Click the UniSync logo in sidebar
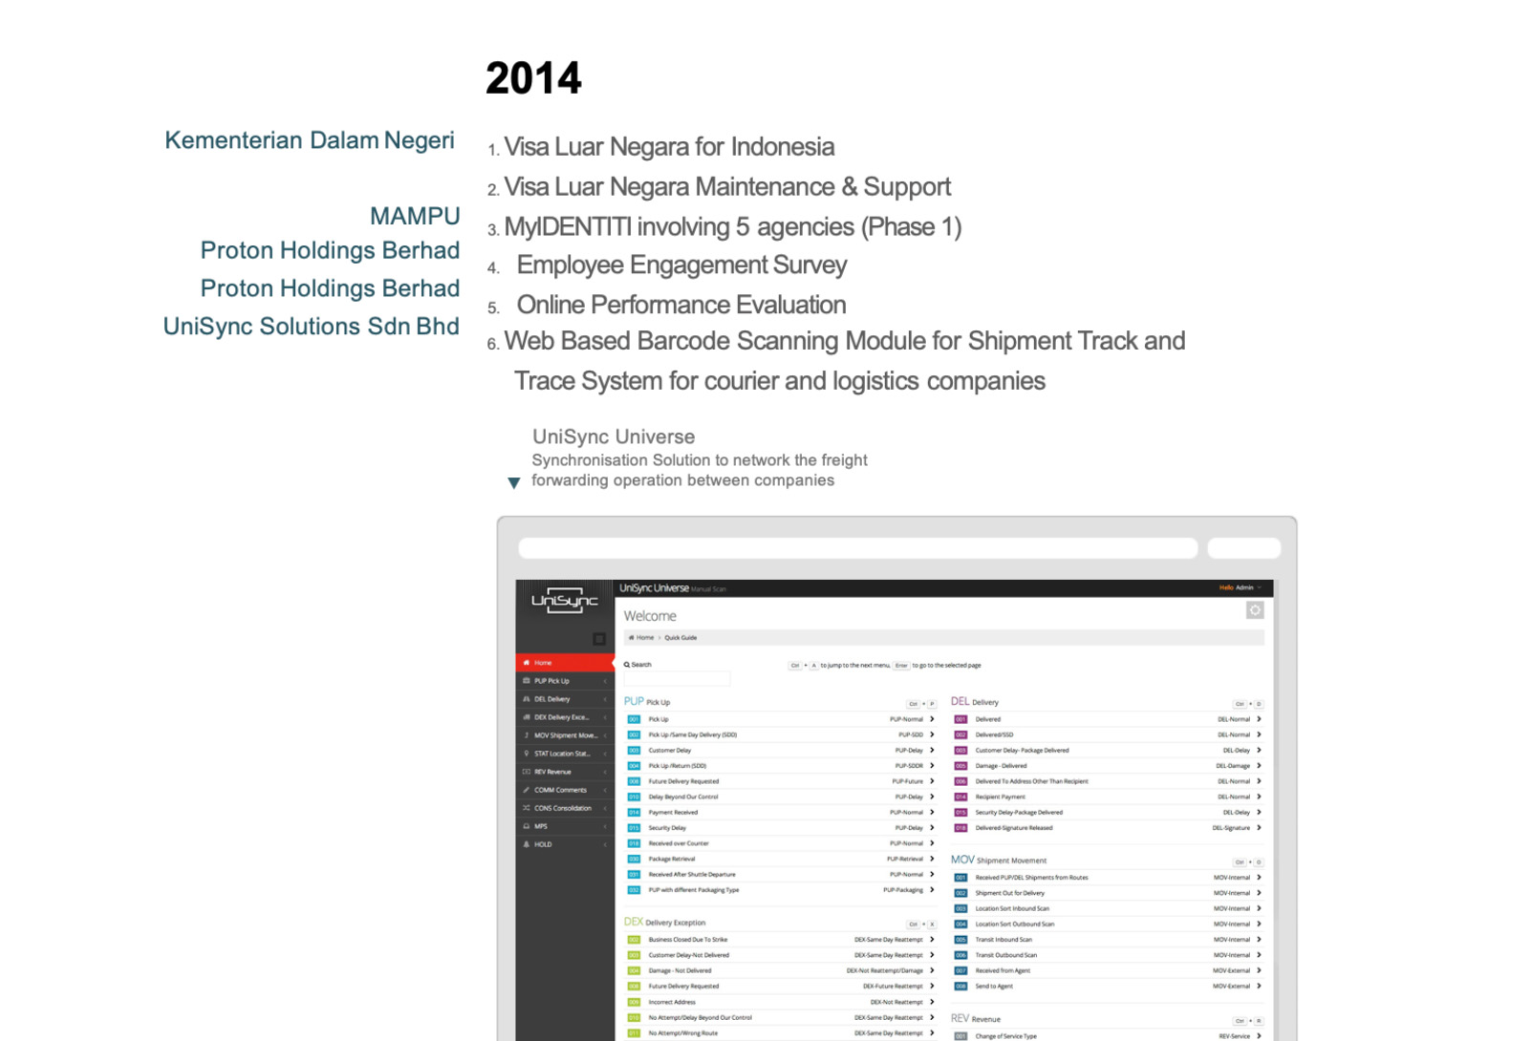The height and width of the screenshot is (1041, 1531). point(564,601)
